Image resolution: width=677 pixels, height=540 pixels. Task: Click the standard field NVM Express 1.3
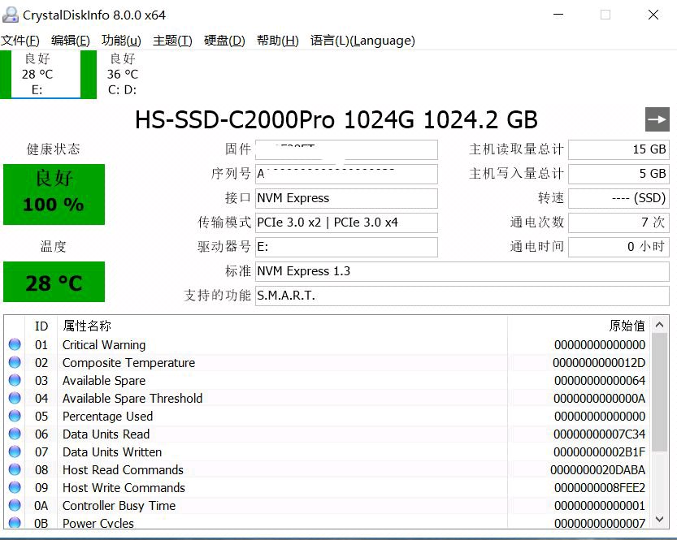[x=462, y=271]
